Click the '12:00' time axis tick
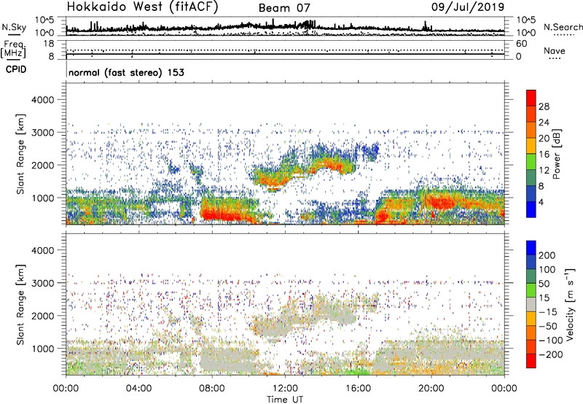Viewport: 583px width, 404px height. point(285,389)
